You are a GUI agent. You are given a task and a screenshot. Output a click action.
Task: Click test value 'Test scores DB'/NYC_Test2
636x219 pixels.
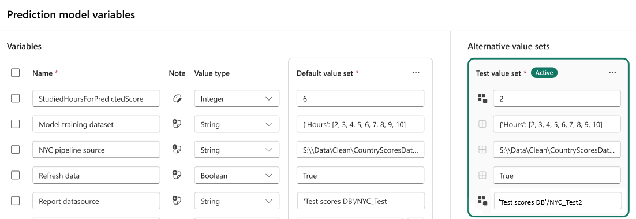557,201
